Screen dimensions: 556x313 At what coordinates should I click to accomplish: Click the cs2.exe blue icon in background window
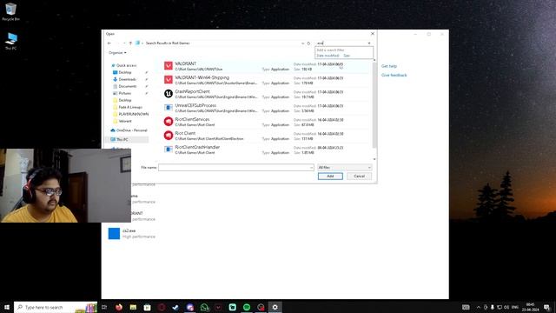pos(114,234)
